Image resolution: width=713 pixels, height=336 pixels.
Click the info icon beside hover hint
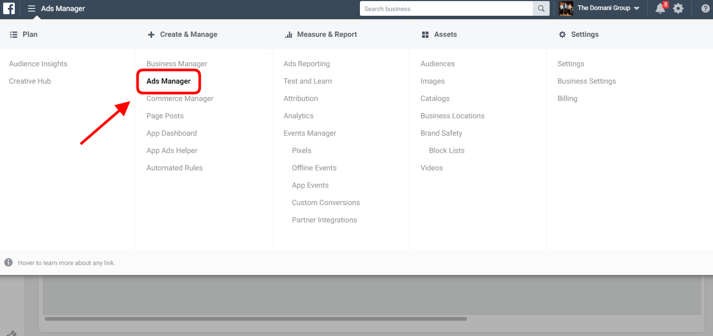8,262
